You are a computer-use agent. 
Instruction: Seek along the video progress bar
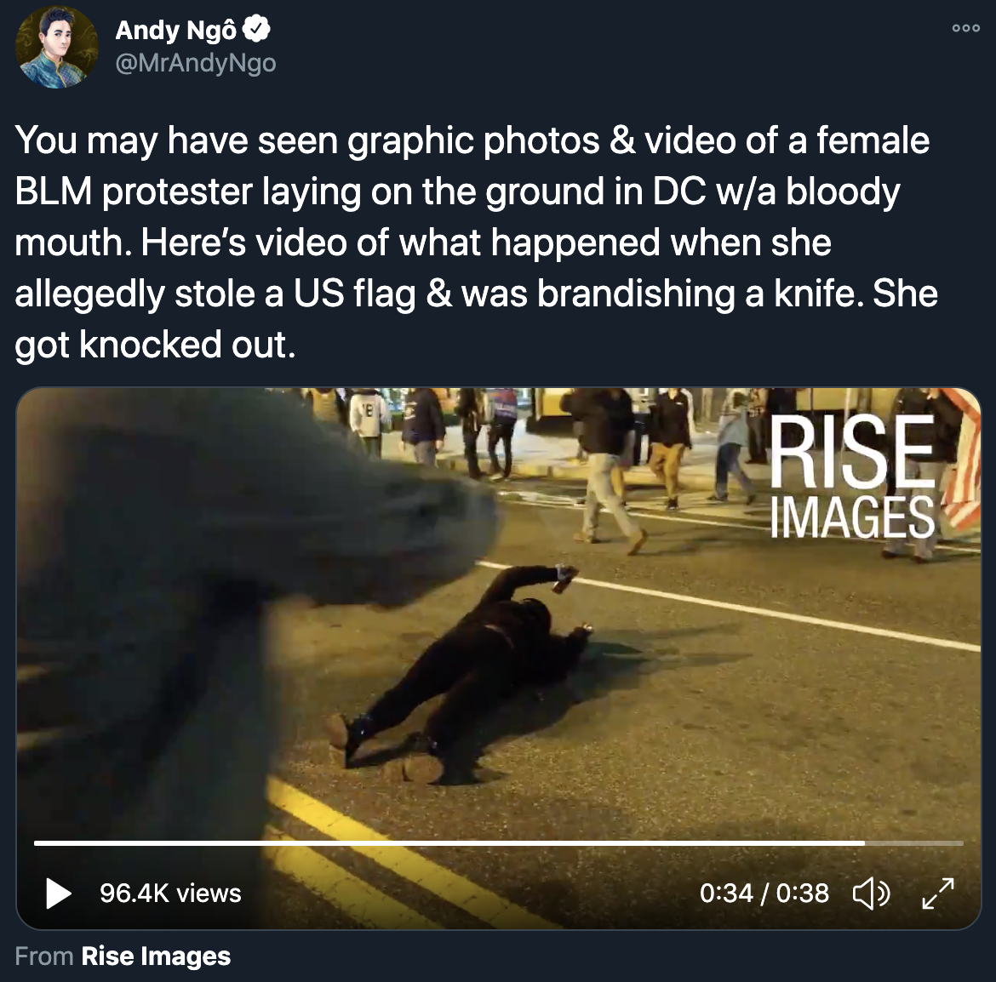coord(499,843)
